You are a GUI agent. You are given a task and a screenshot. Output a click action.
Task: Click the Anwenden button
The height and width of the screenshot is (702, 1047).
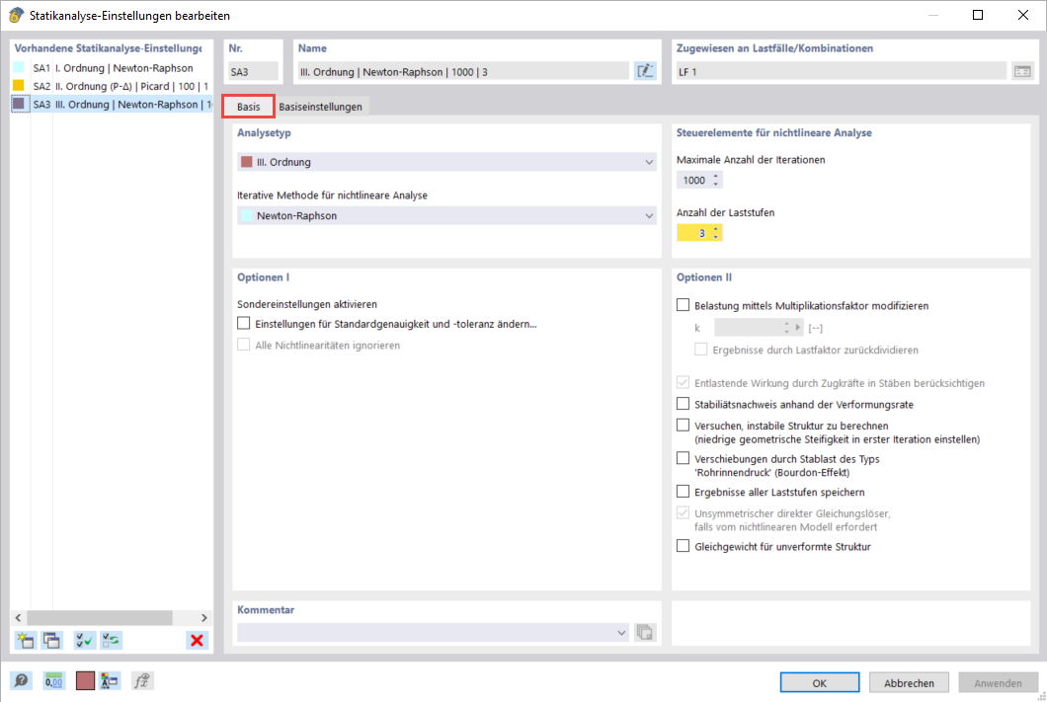pos(998,682)
